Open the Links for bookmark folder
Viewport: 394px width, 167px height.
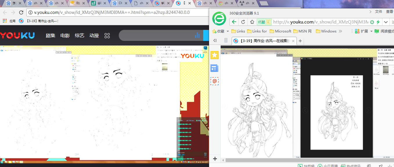click(x=257, y=31)
